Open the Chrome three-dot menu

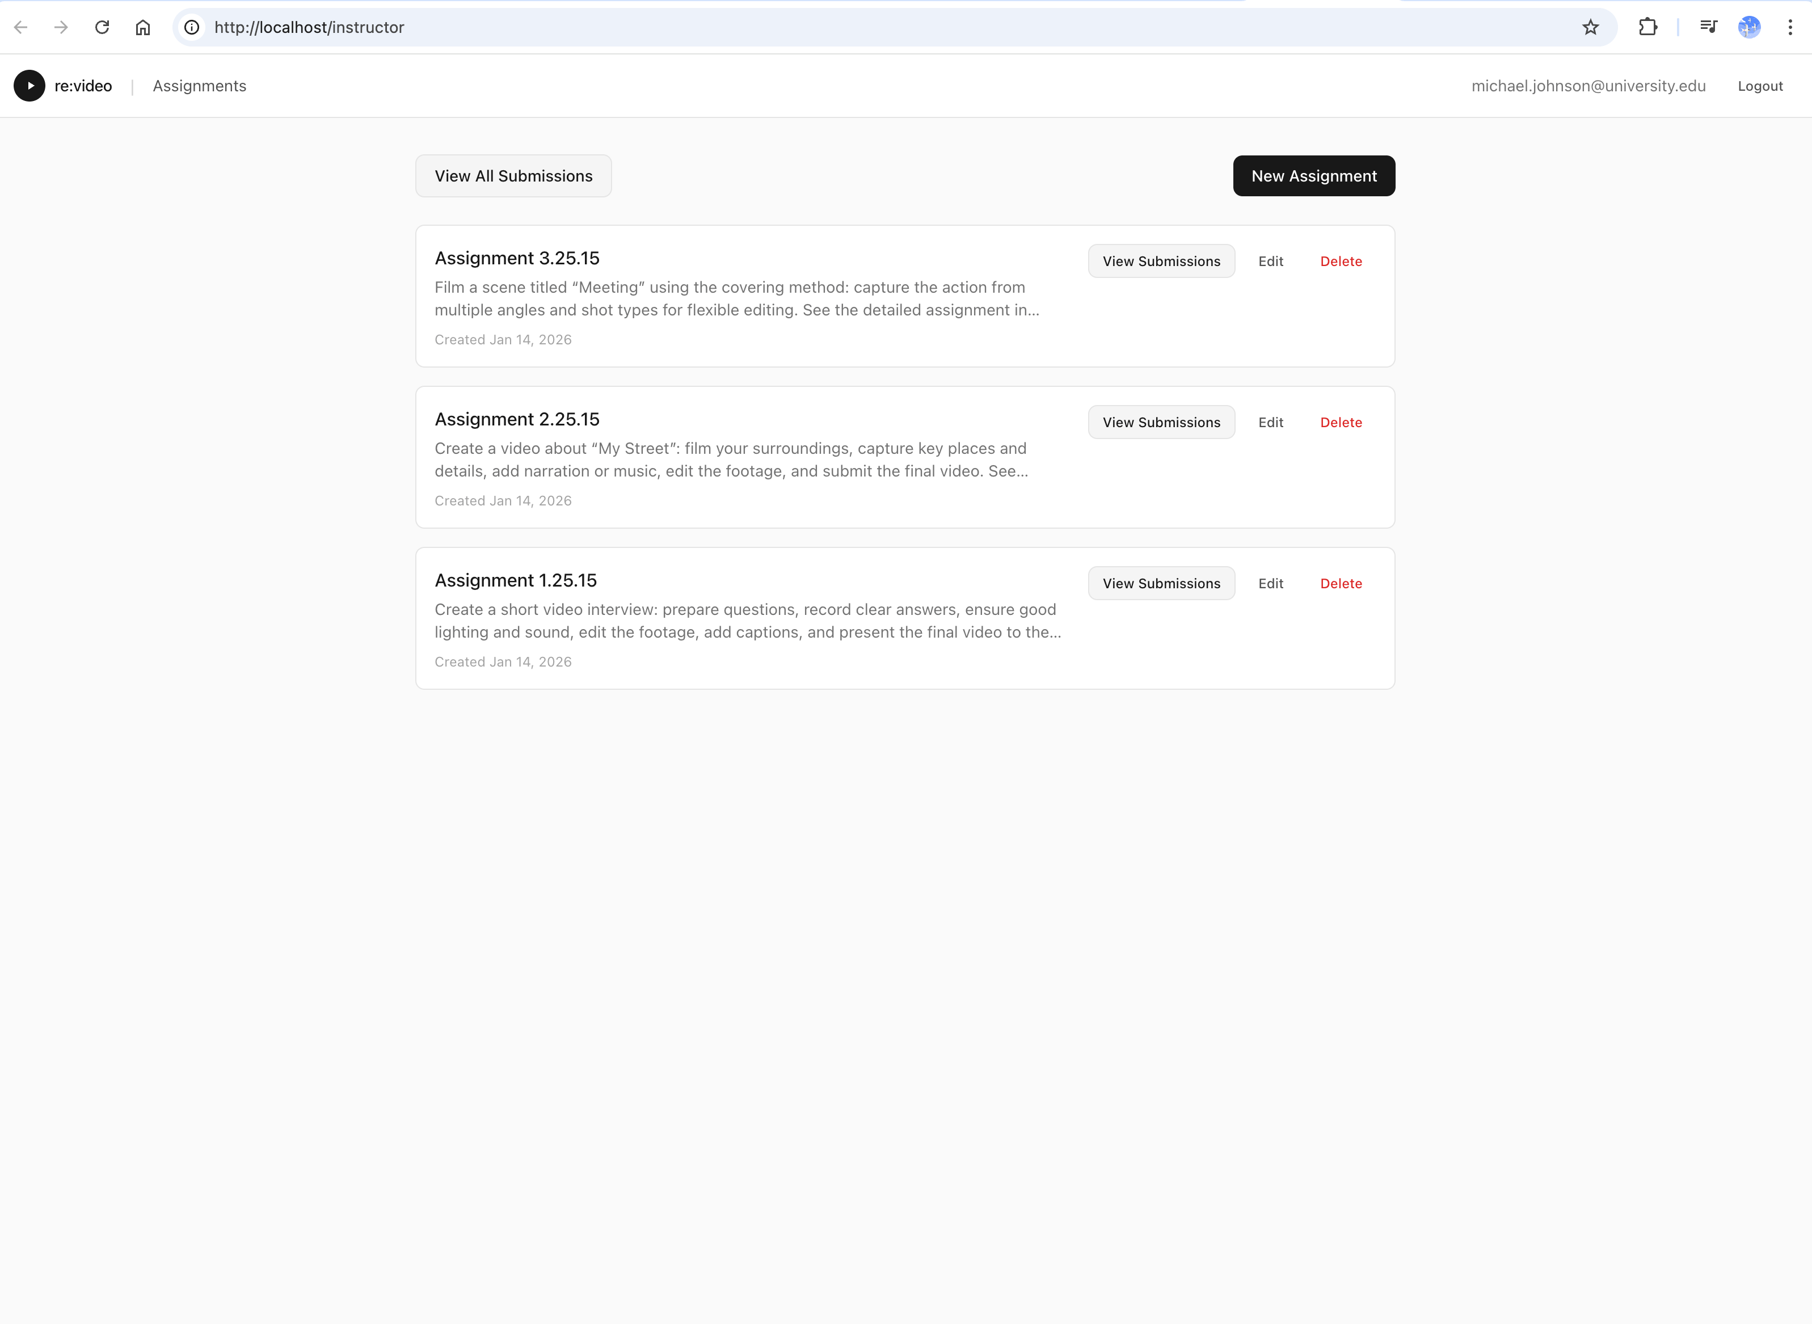(1790, 27)
